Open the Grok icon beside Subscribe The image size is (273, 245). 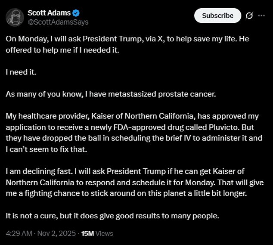(x=249, y=16)
